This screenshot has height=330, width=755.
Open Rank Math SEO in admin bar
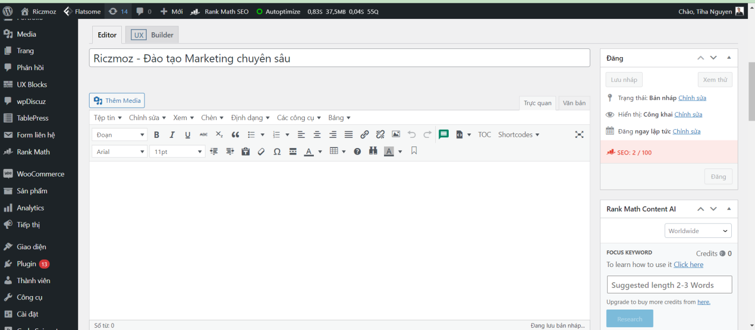click(x=219, y=11)
